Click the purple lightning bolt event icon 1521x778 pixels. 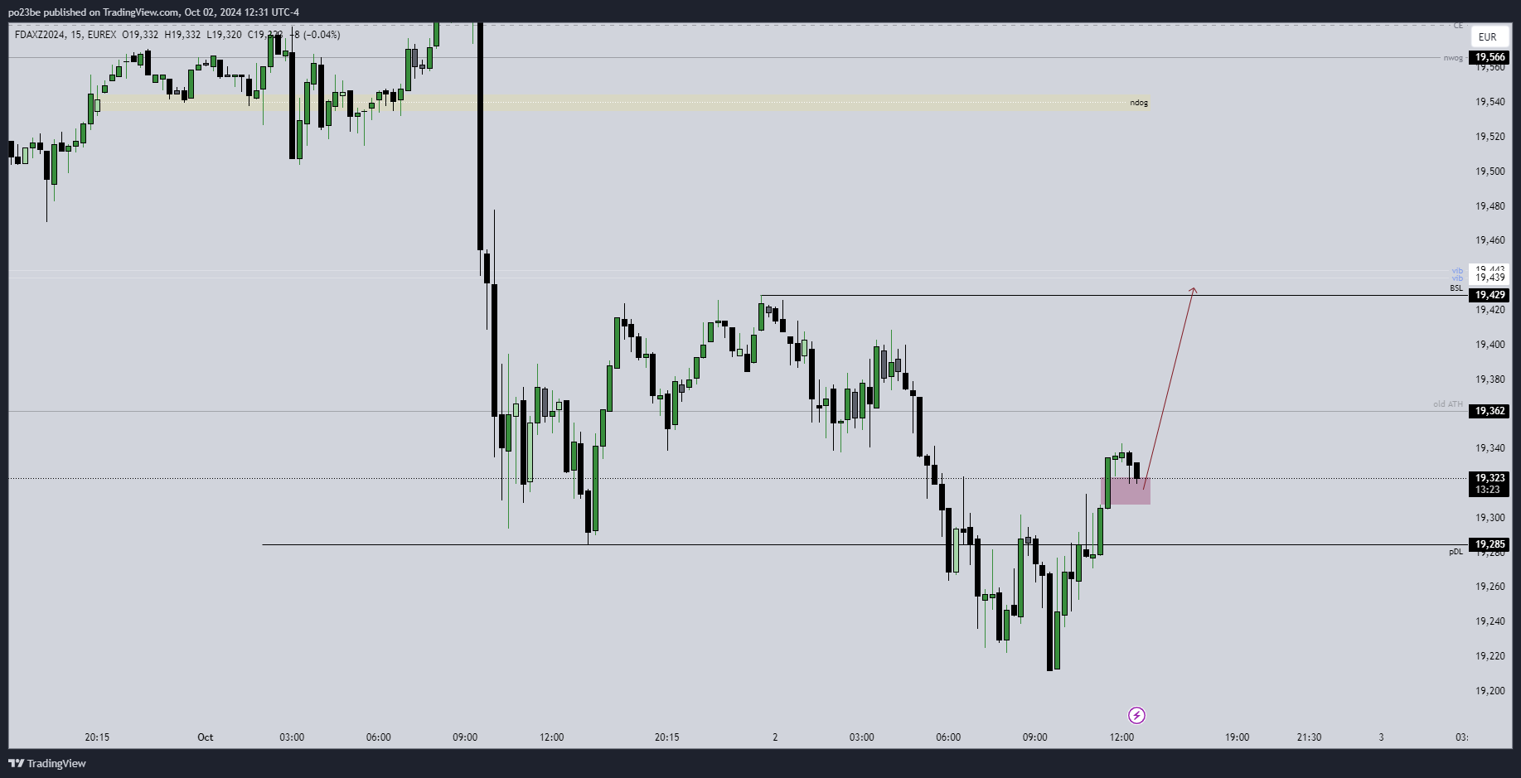pyautogui.click(x=1136, y=715)
